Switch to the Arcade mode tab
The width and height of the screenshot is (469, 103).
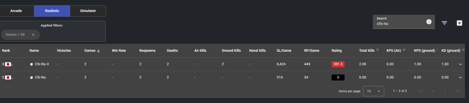pos(16,11)
